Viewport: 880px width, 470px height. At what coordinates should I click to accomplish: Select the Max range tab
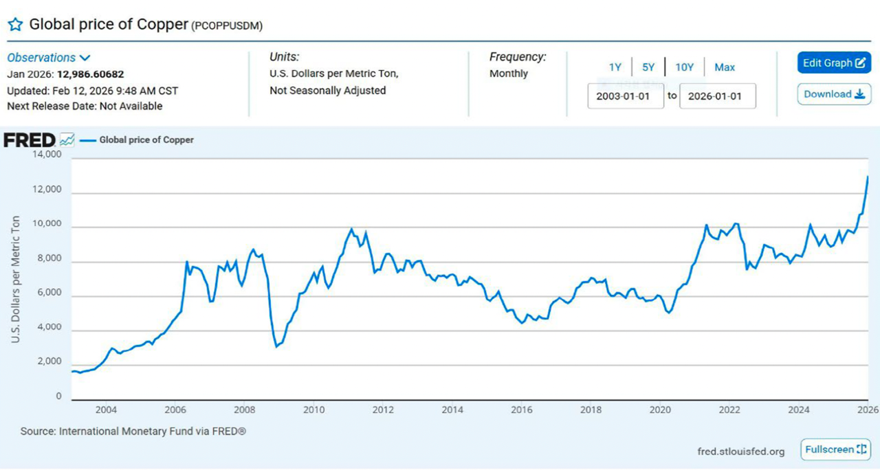725,67
